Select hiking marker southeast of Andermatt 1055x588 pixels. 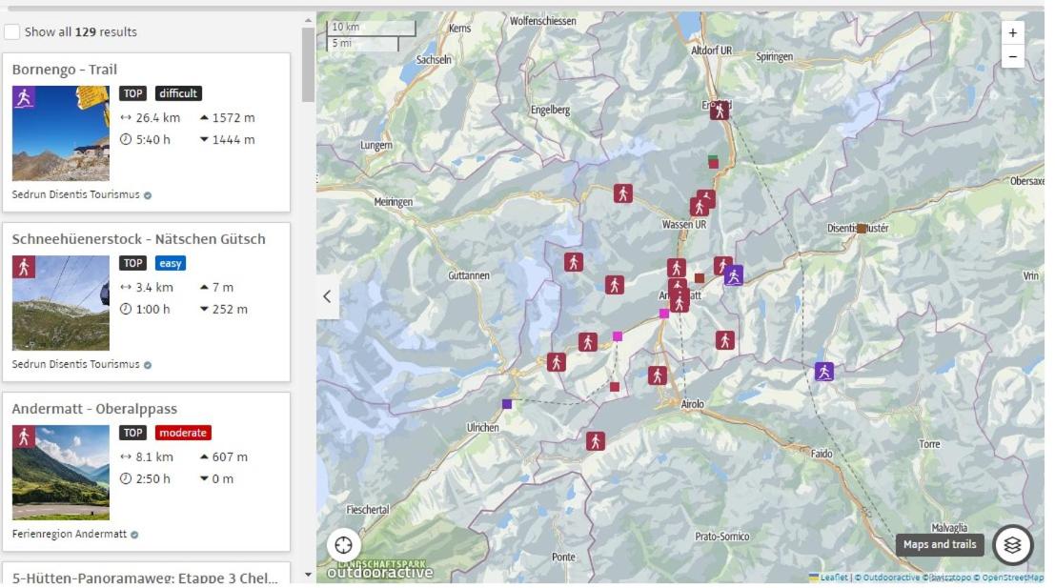coord(724,340)
